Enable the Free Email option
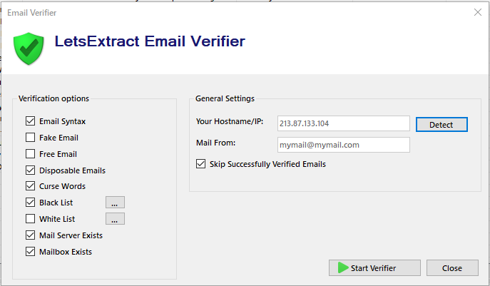This screenshot has width=490, height=286. pos(31,154)
